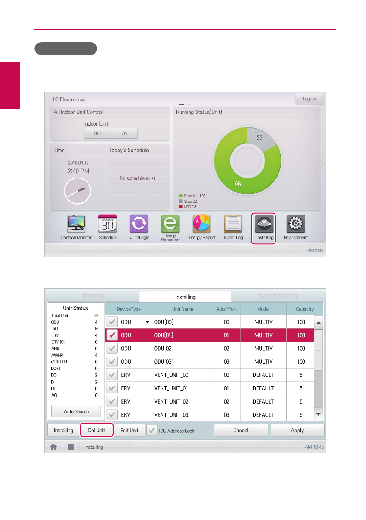Click 'CHILLER' row in Unit Status
The height and width of the screenshot is (520, 366).
(x=75, y=362)
